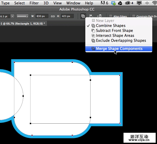Click the circle's right-side anchor point
This screenshot has width=157, height=144.
point(23,96)
